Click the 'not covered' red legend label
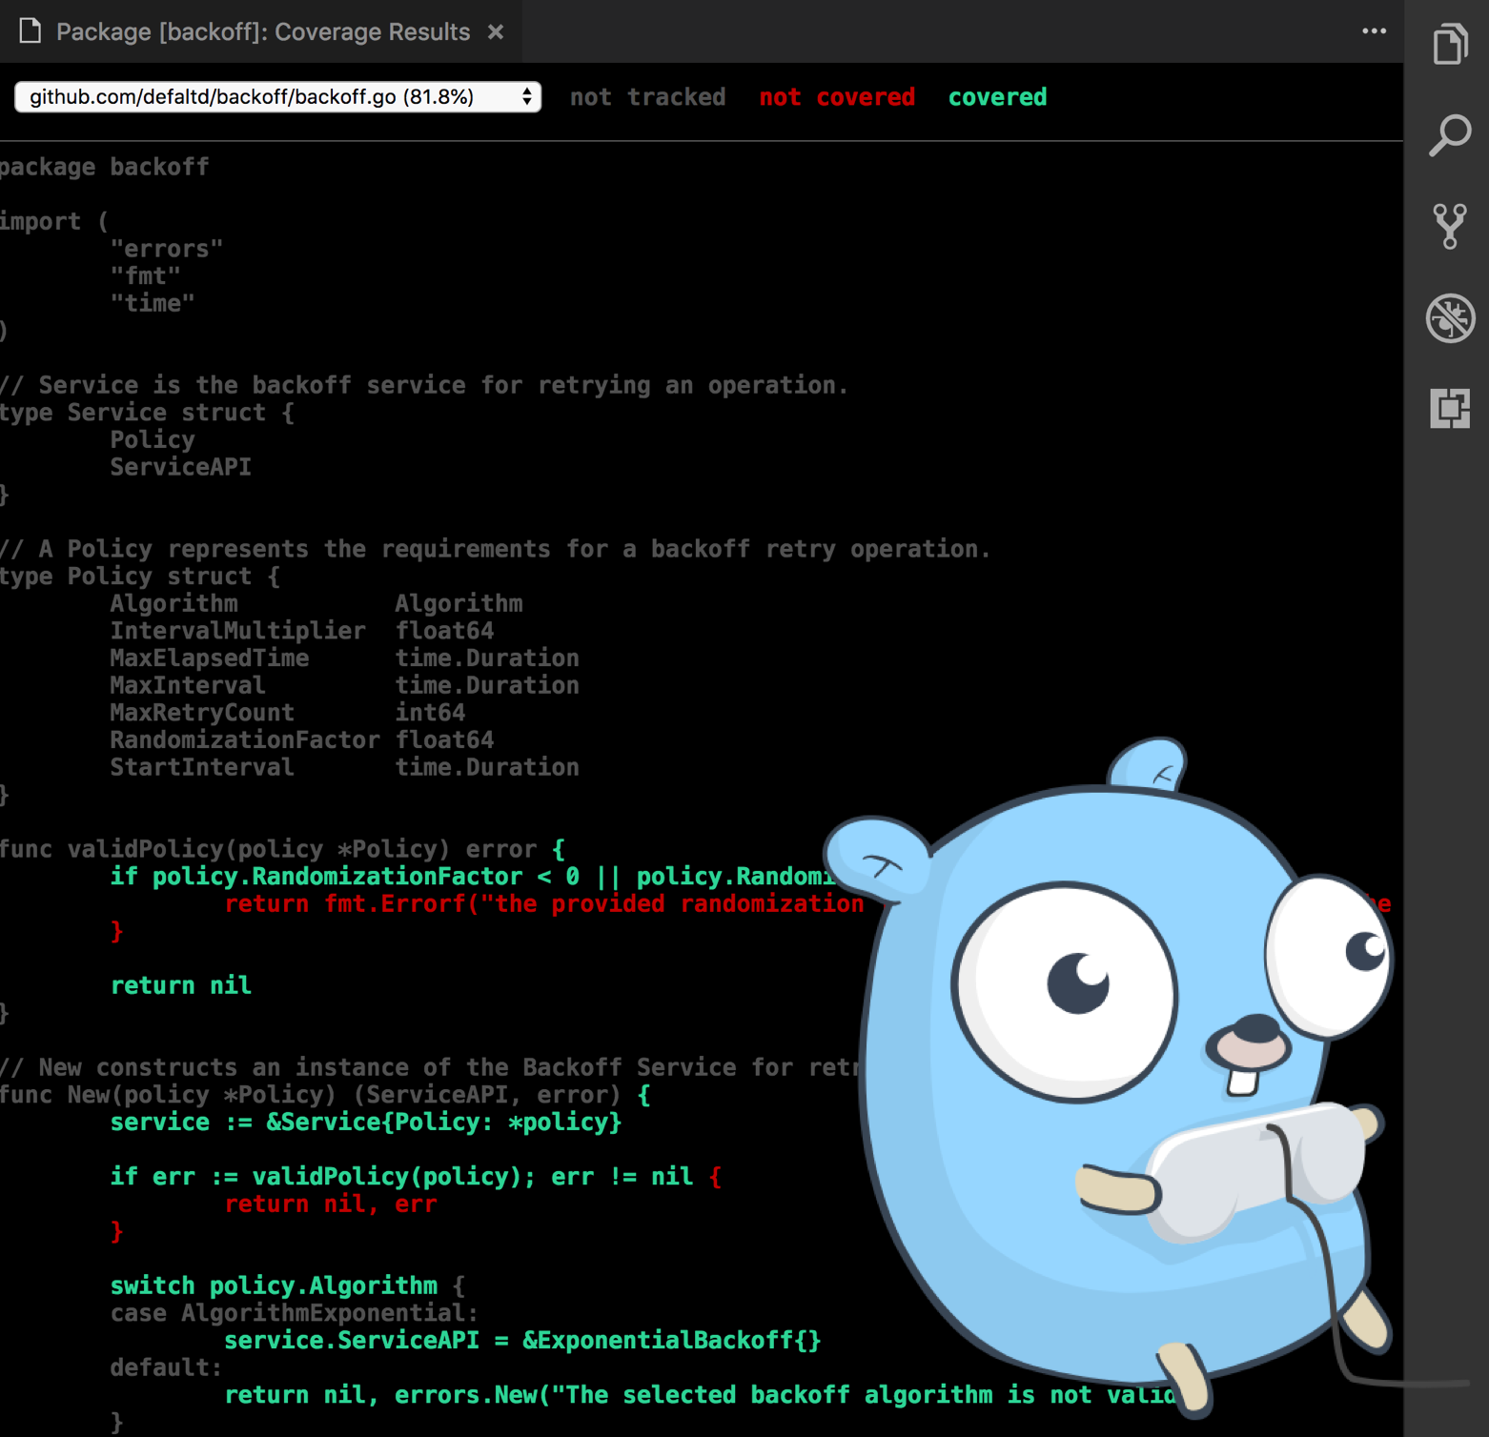This screenshot has height=1437, width=1489. [x=837, y=97]
